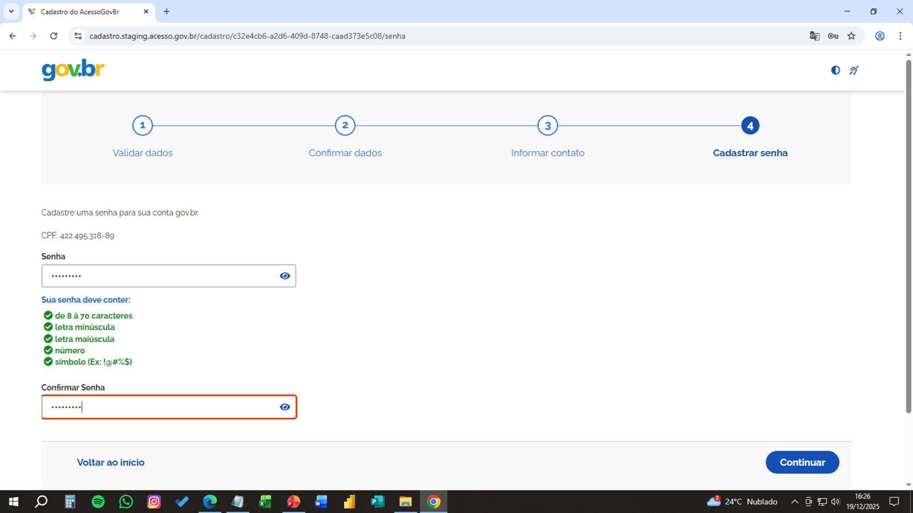
Task: Open a new browser tab
Action: point(167,11)
